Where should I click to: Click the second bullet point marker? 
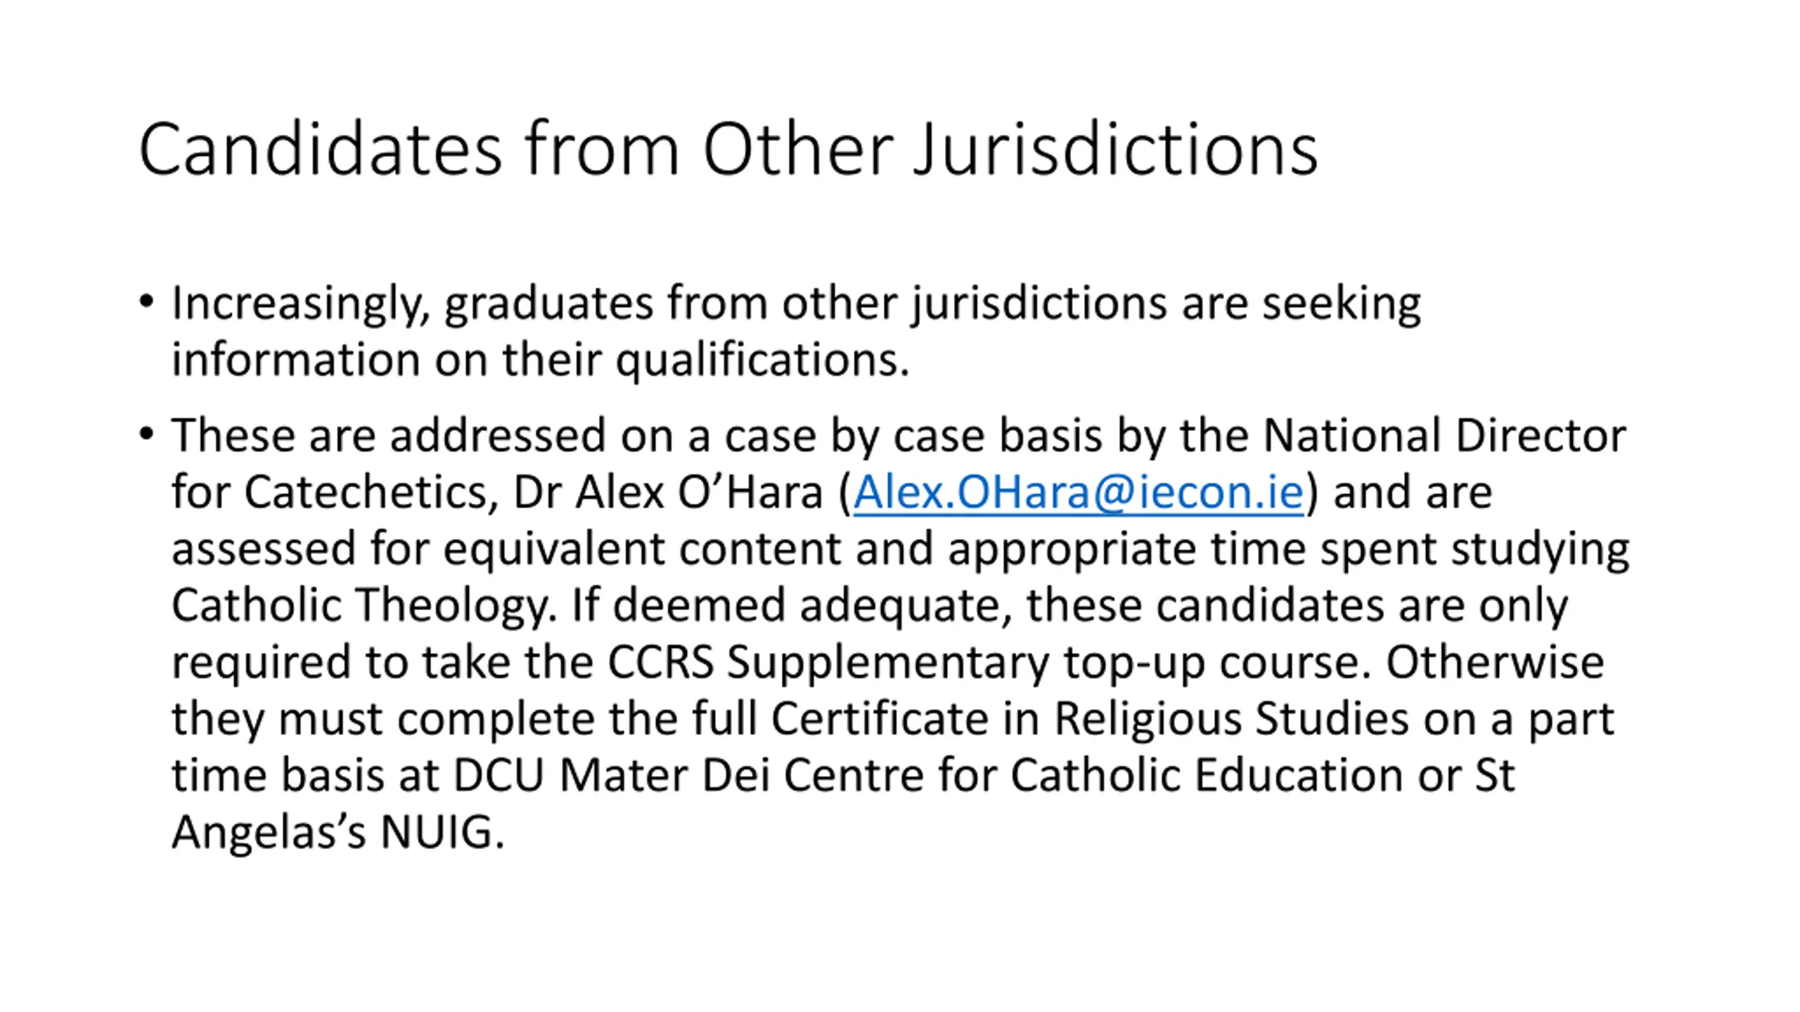coord(146,434)
